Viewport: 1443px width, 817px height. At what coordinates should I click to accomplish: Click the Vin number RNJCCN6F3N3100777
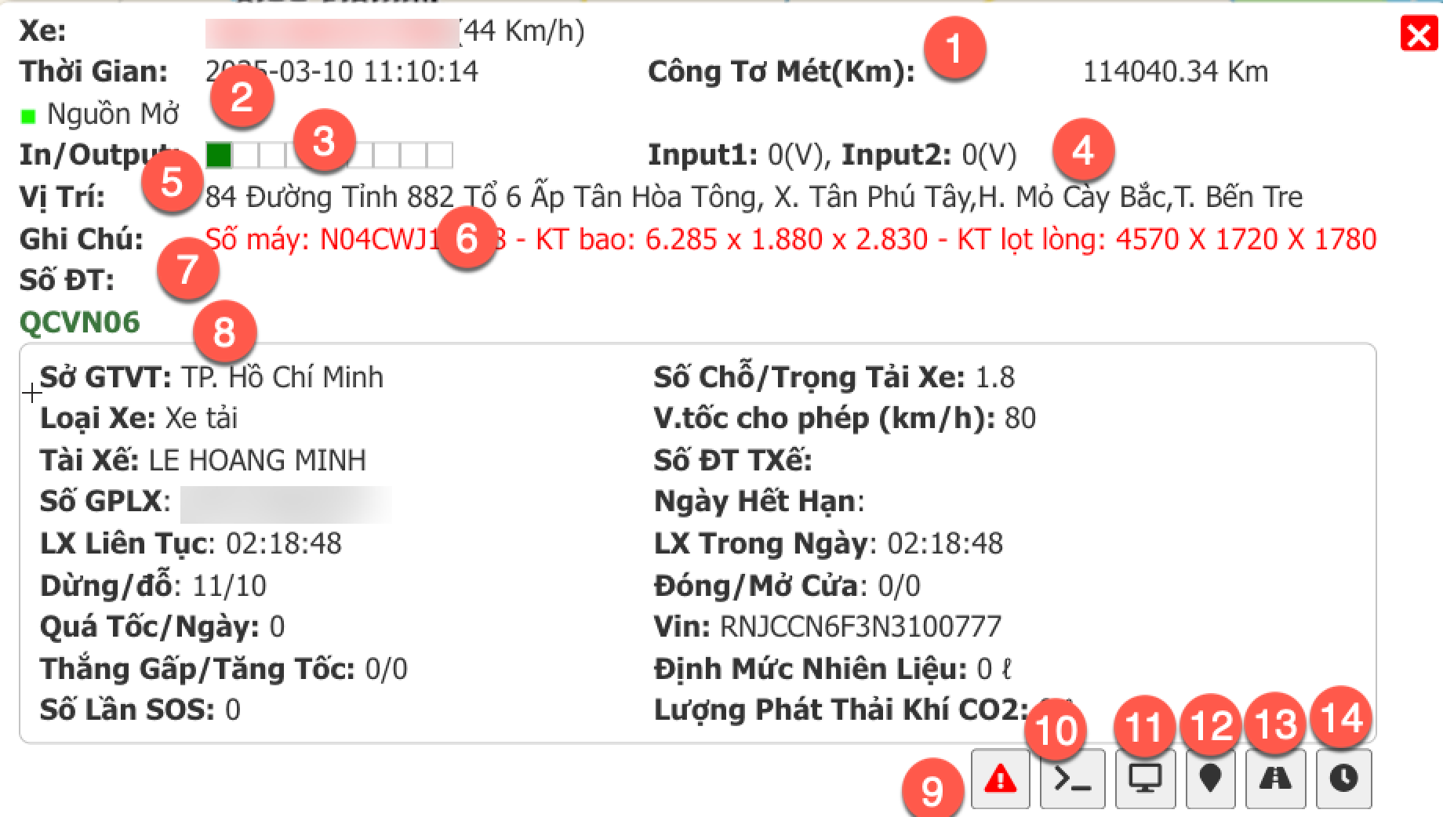pos(860,626)
